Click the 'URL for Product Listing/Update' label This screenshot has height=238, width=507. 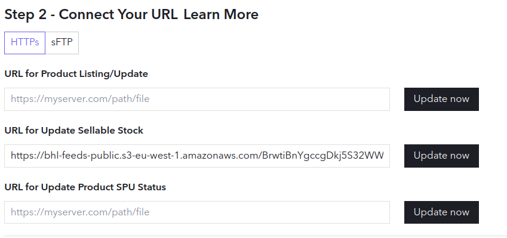(76, 74)
